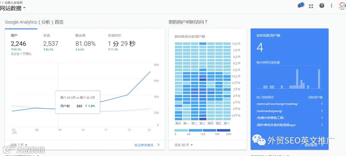The image size is (346, 156).
Task: Click the 热门活跃网页 column header
Action: 265,97
